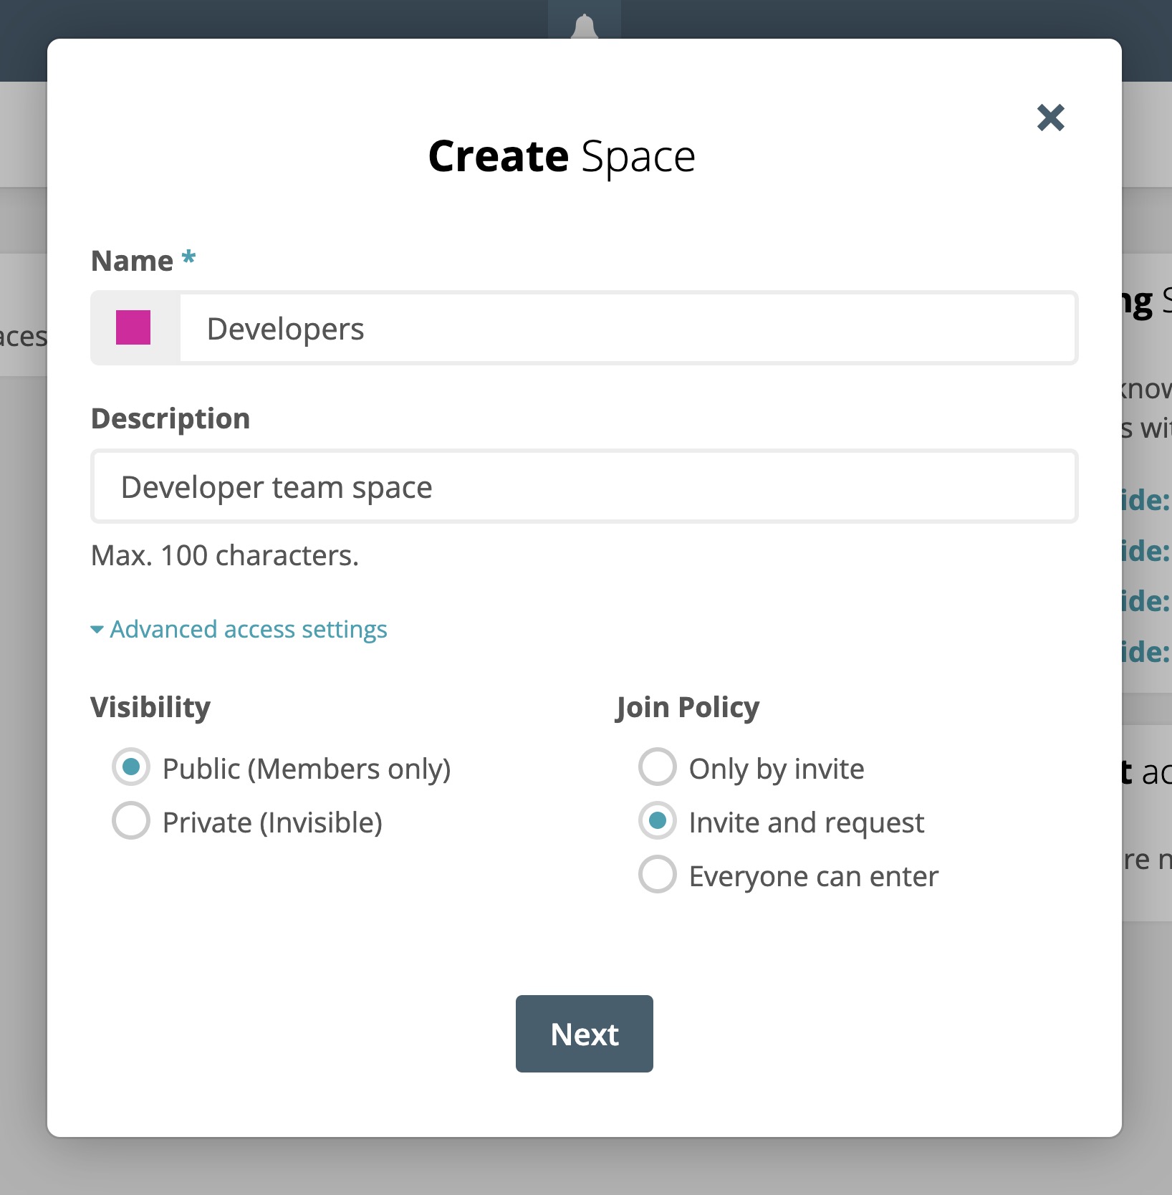Screen dimensions: 1172x1195
Task: Choose Invite and request join policy
Action: 656,821
